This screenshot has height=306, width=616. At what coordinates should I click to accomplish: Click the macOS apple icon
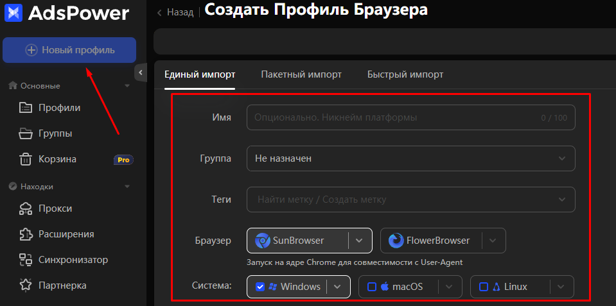pos(384,287)
